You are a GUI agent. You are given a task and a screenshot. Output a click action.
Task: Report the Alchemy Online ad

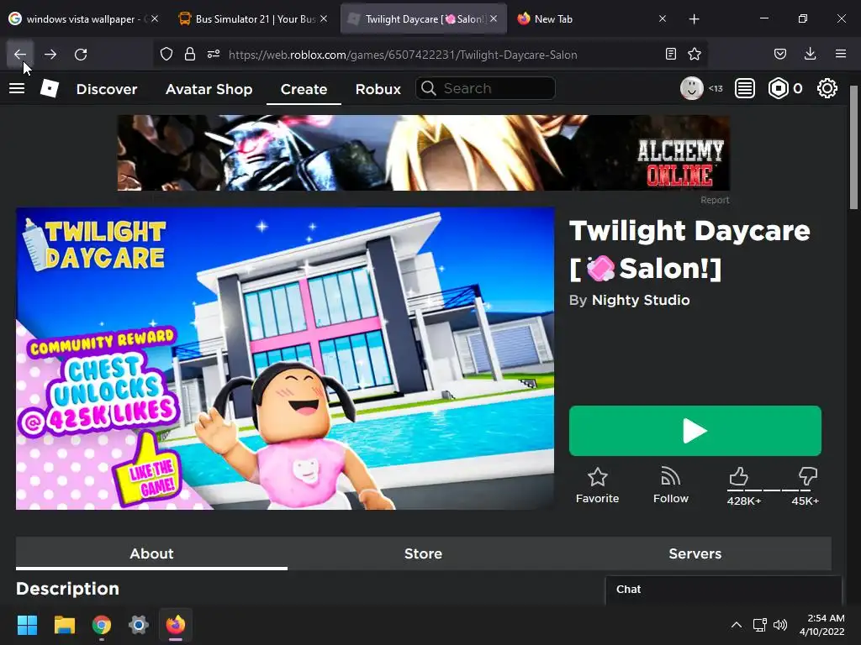point(715,200)
